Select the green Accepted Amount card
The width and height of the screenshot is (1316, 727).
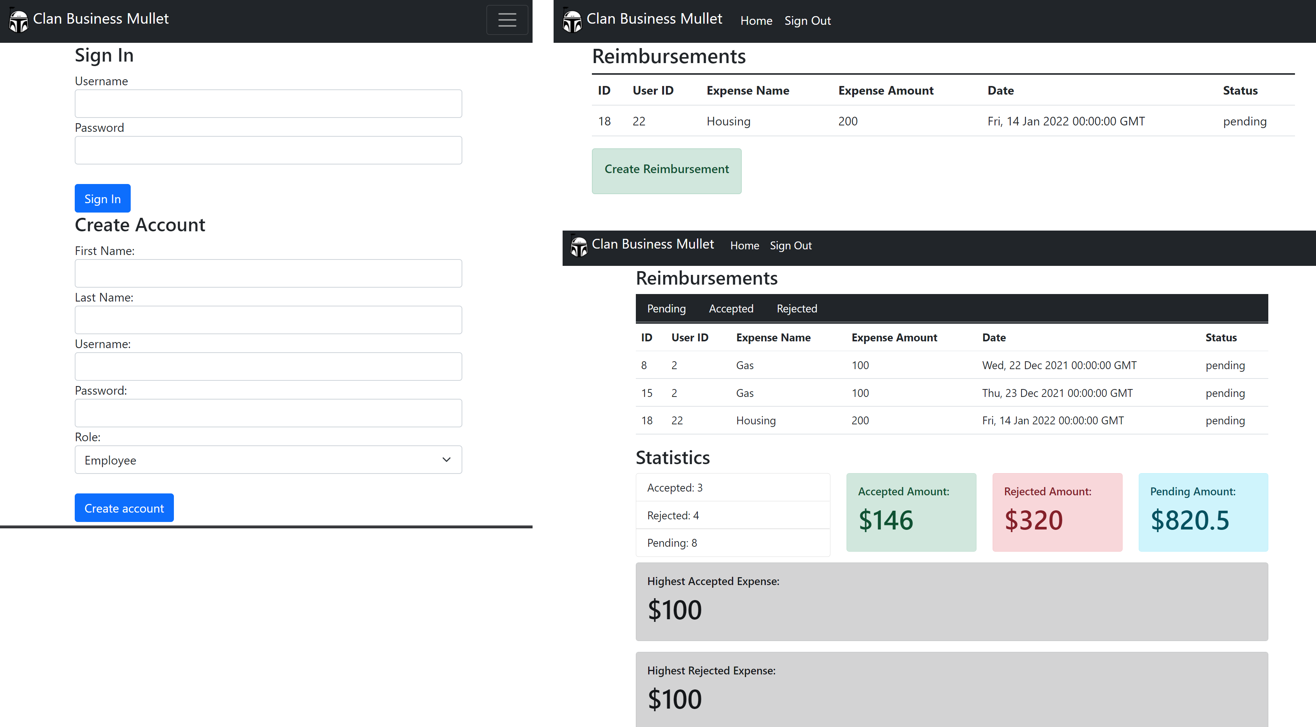(911, 512)
